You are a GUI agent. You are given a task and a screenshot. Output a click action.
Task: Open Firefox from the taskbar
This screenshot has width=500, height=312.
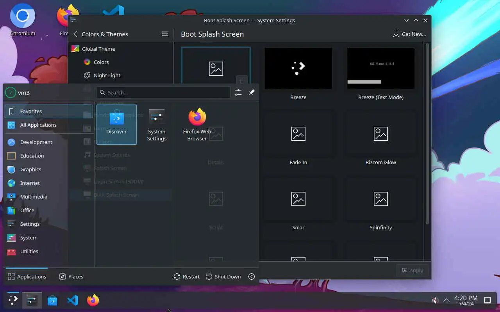pyautogui.click(x=93, y=300)
